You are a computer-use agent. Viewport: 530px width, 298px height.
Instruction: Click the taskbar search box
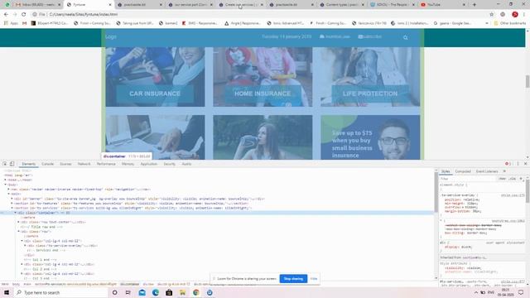coord(60,292)
